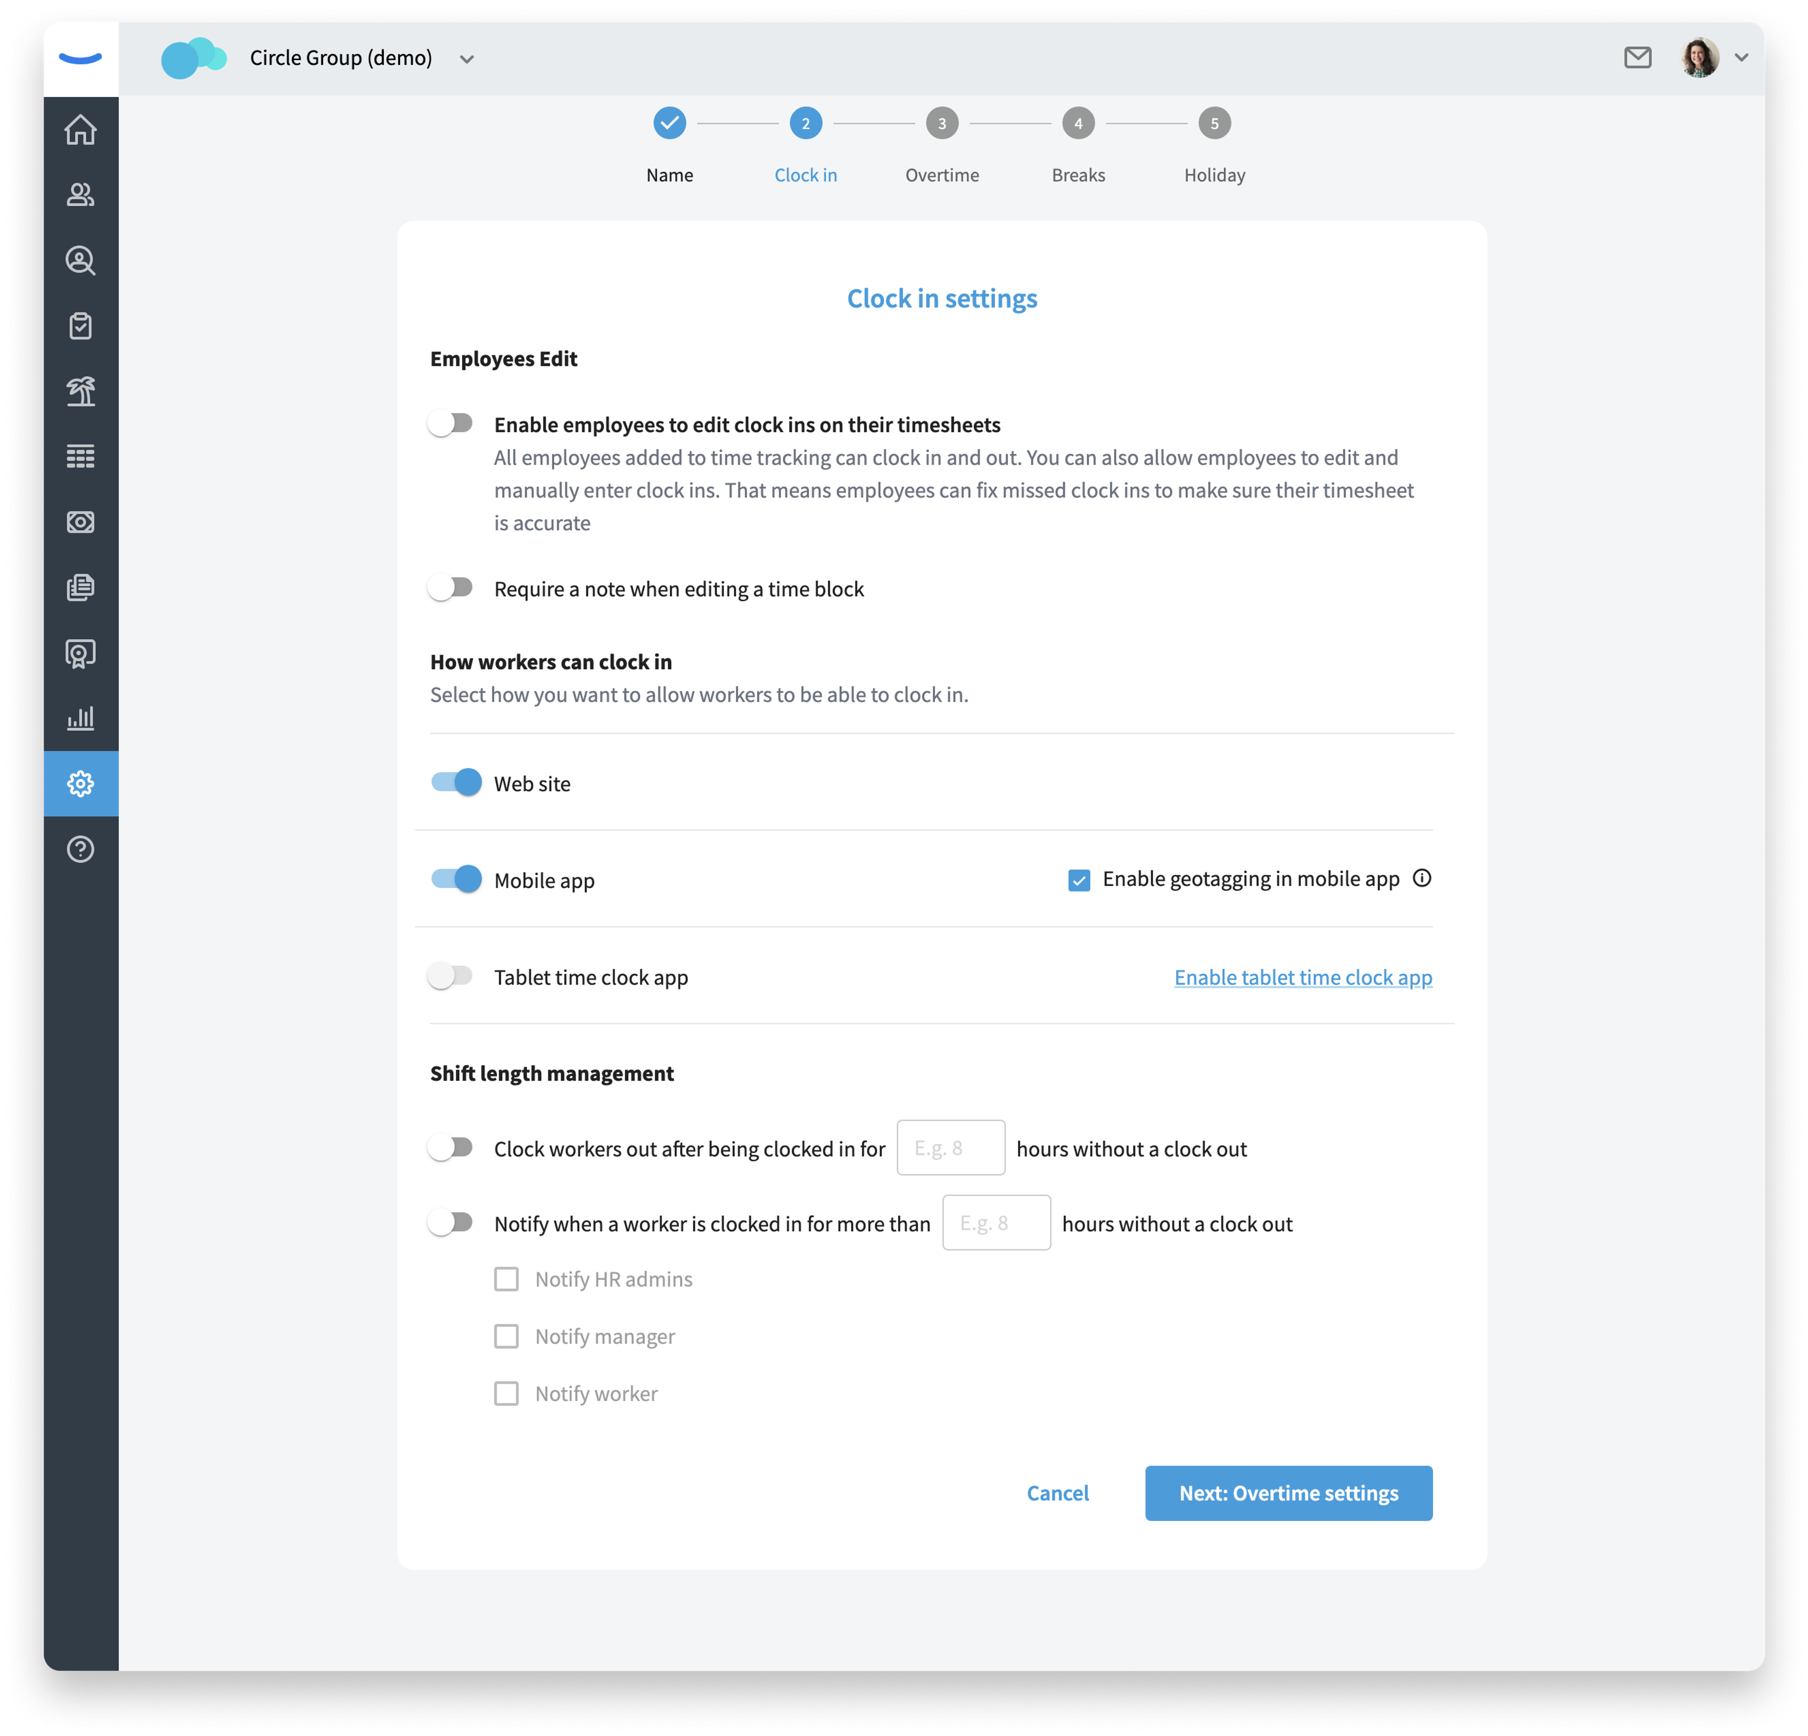Open the documents sidebar icon
The height and width of the screenshot is (1736, 1808).
[x=80, y=588]
